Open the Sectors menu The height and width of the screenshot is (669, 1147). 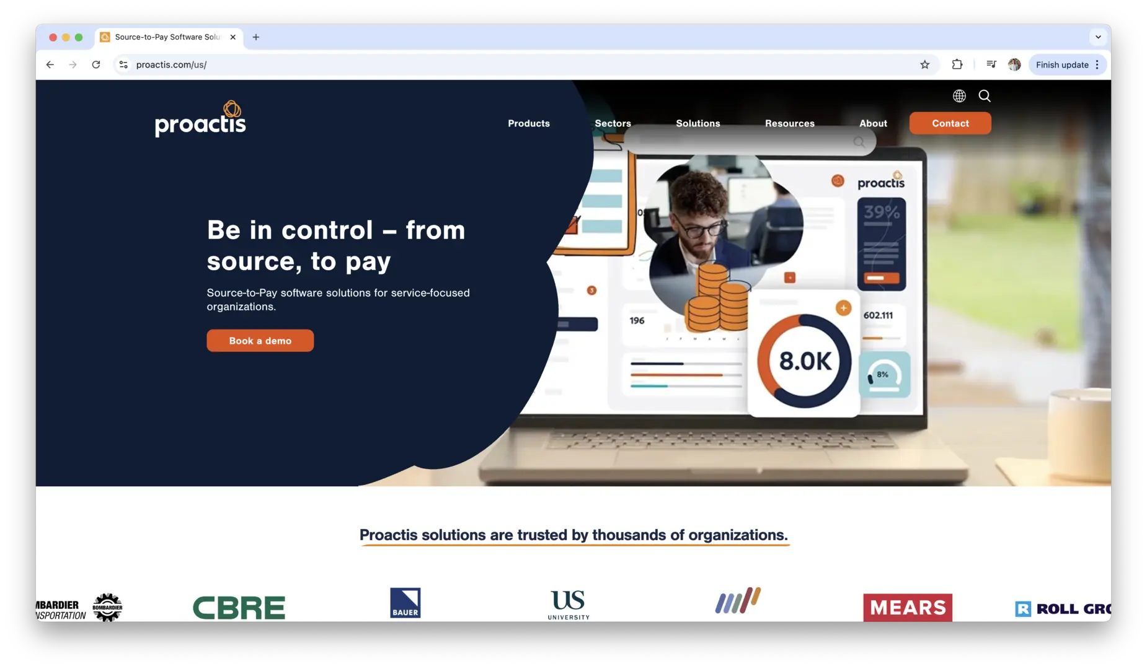[613, 123]
